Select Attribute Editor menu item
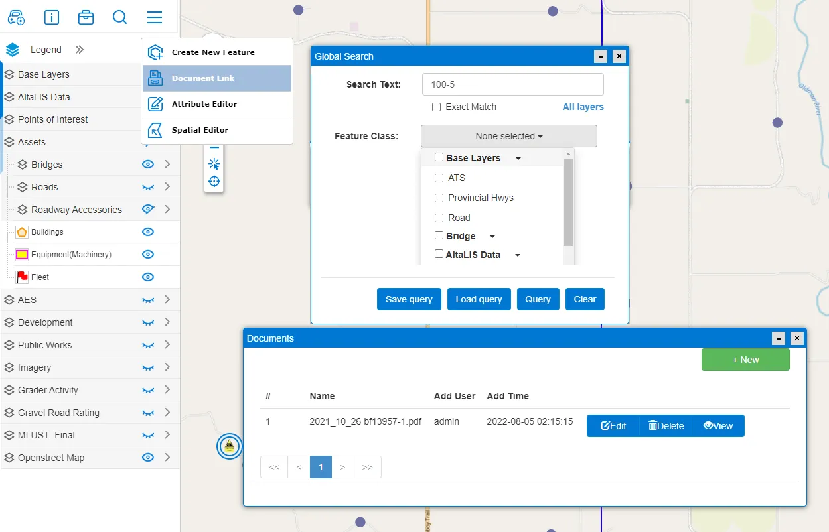The width and height of the screenshot is (829, 532). pos(217,104)
